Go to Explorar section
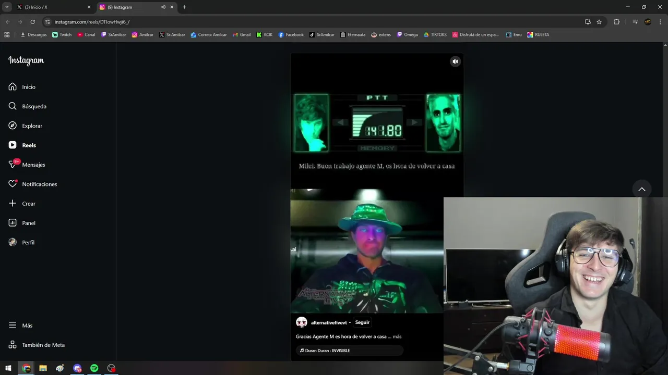 point(26,126)
